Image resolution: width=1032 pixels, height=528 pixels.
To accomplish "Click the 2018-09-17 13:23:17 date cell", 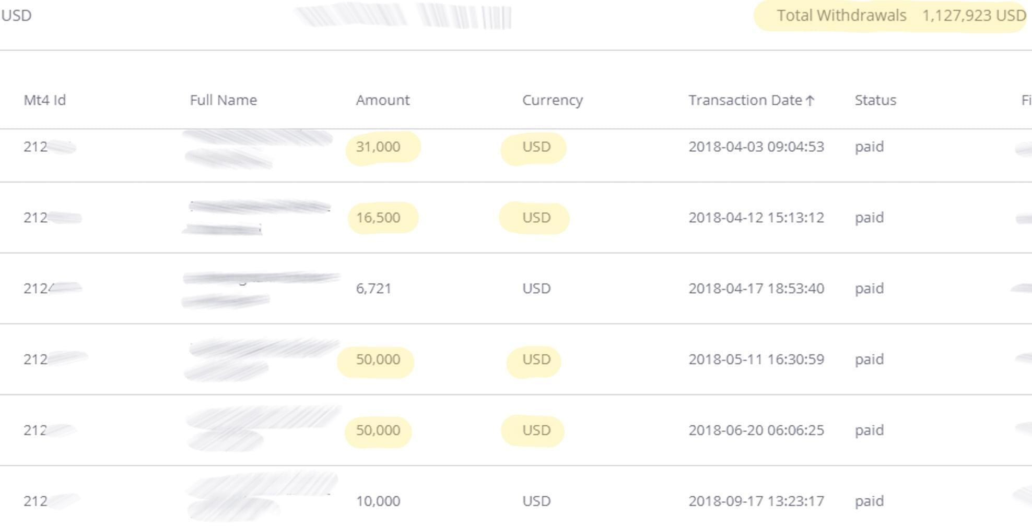I will [756, 501].
